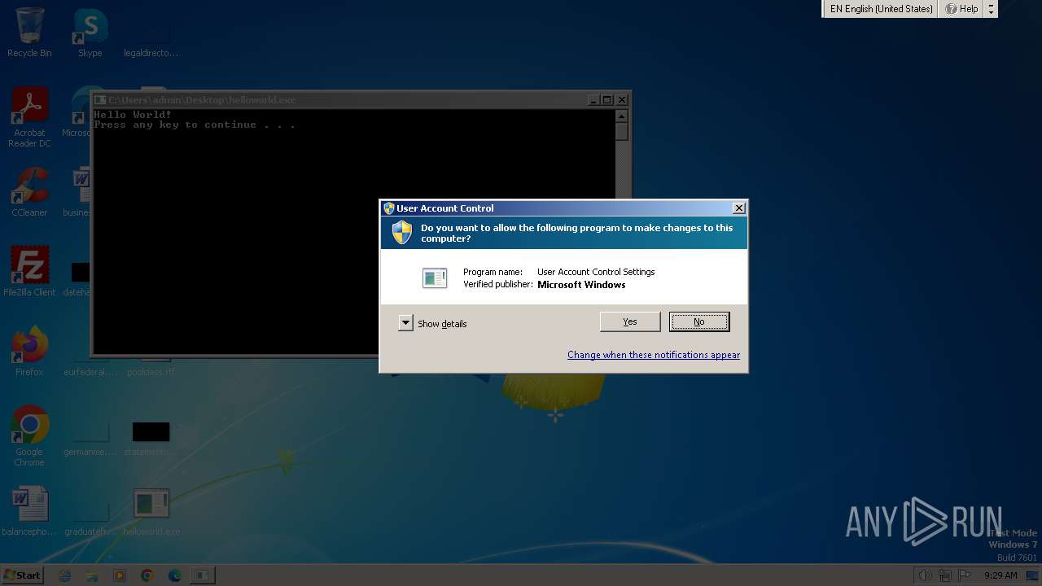Select the statemen... desktop file
1042x586 pixels.
(x=151, y=439)
